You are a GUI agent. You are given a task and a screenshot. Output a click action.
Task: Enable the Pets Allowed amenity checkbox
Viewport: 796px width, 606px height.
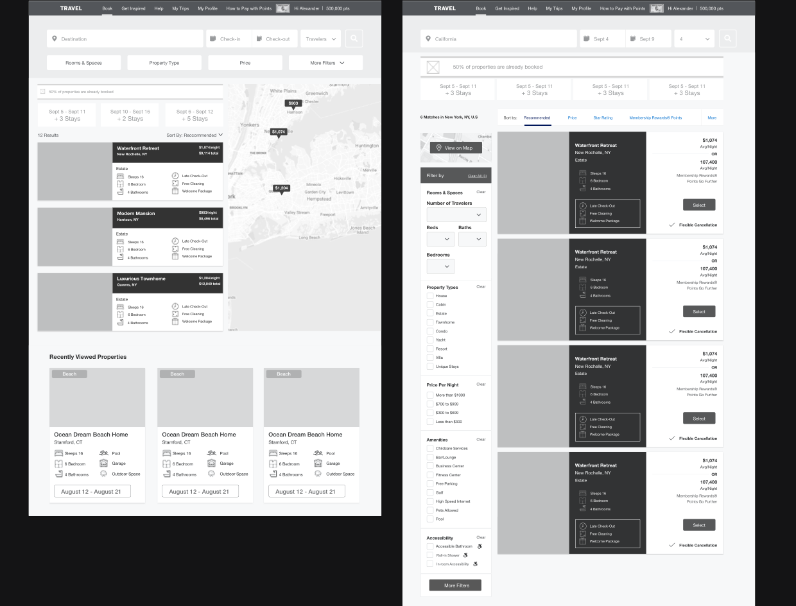430,510
